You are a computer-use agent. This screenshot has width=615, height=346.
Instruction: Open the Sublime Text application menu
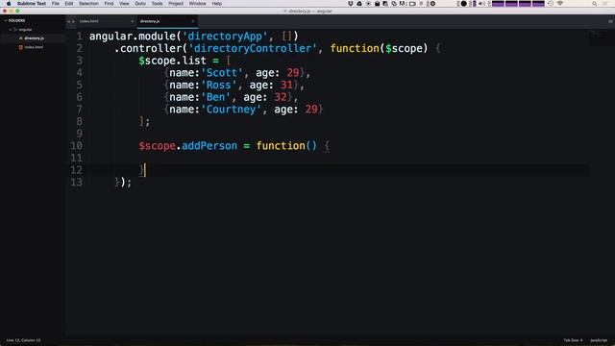point(32,4)
